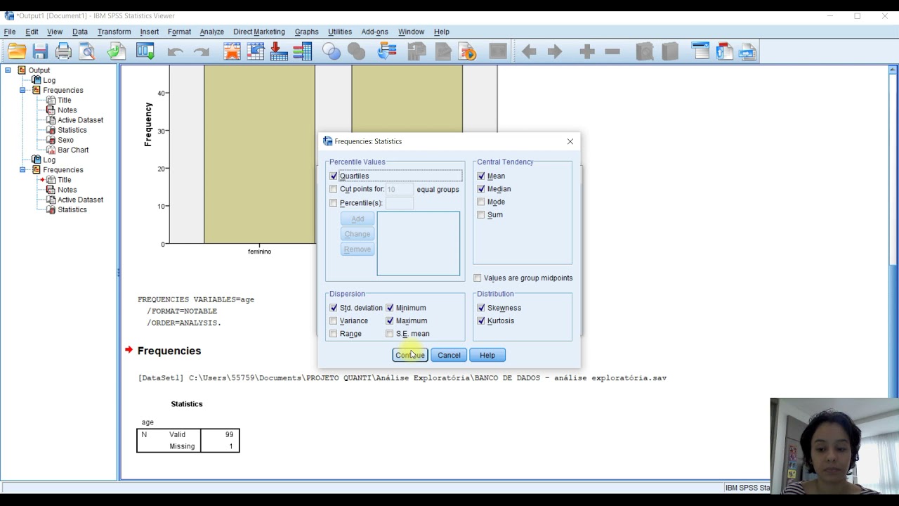Click the Percentile(s) value field
899x506 pixels.
pos(400,203)
